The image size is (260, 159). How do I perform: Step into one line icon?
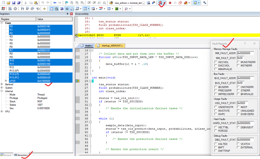tap(22, 9)
